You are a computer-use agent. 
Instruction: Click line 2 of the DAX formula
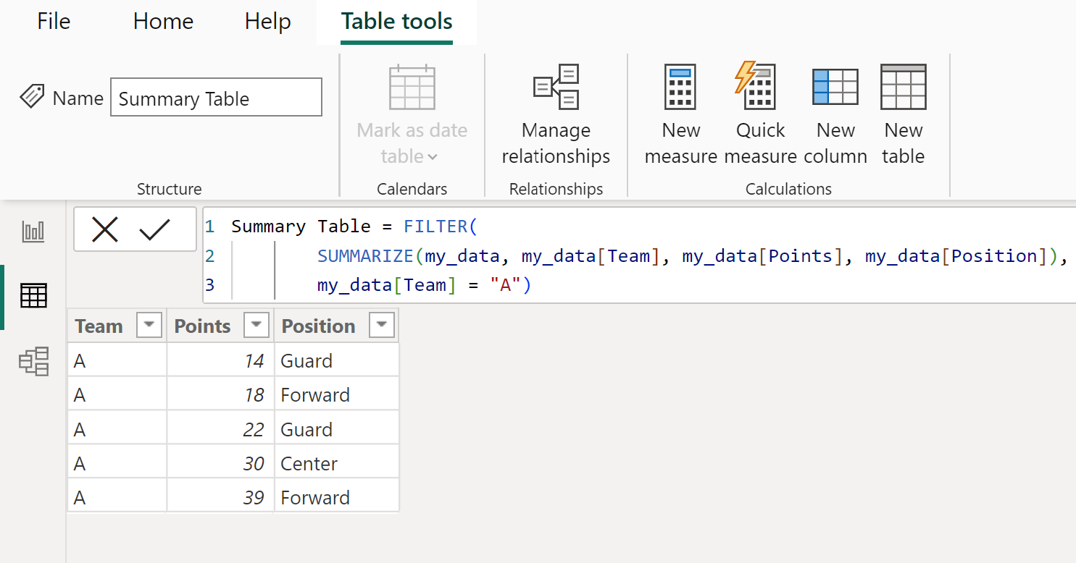pos(507,255)
